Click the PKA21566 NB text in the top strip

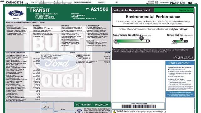(x=181, y=3)
